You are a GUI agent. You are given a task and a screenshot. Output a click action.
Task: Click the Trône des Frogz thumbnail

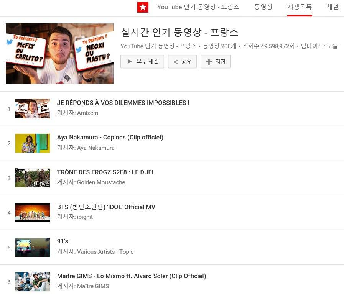(x=33, y=178)
